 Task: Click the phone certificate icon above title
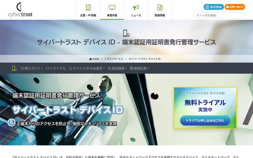pyautogui.click(x=126, y=33)
